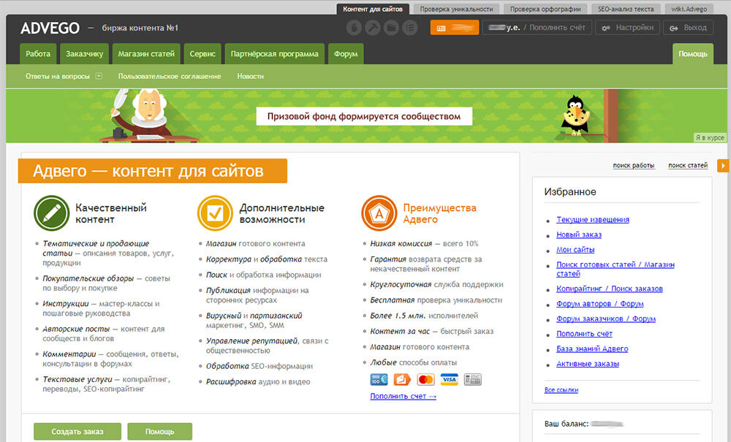Open Форум авторов / Форум link

(x=600, y=304)
